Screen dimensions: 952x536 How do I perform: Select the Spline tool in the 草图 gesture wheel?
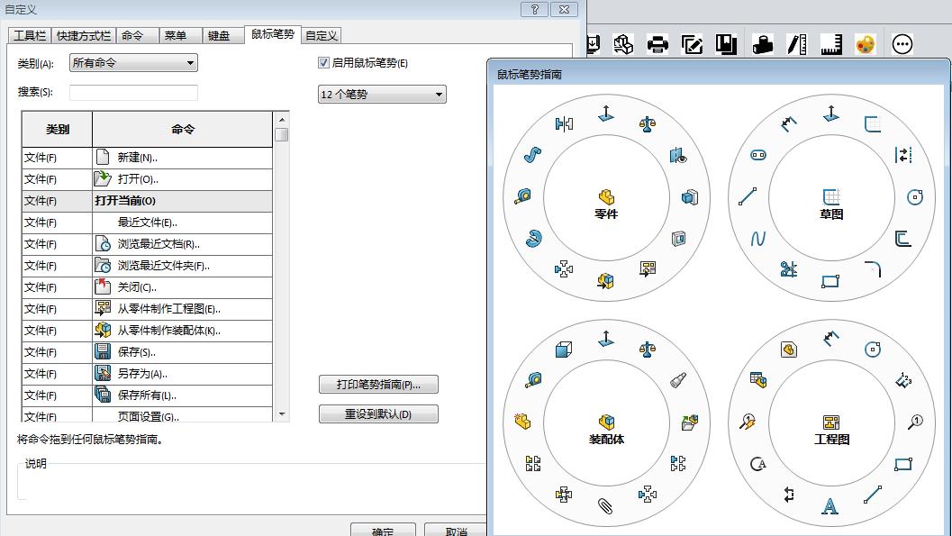pyautogui.click(x=757, y=237)
